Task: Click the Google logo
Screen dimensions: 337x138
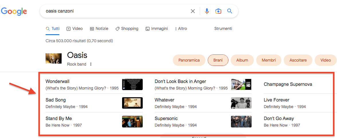Action: (x=14, y=11)
